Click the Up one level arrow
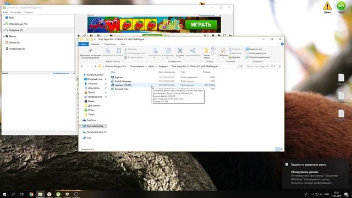Image resolution: width=352 pixels, height=198 pixels. pyautogui.click(x=95, y=67)
